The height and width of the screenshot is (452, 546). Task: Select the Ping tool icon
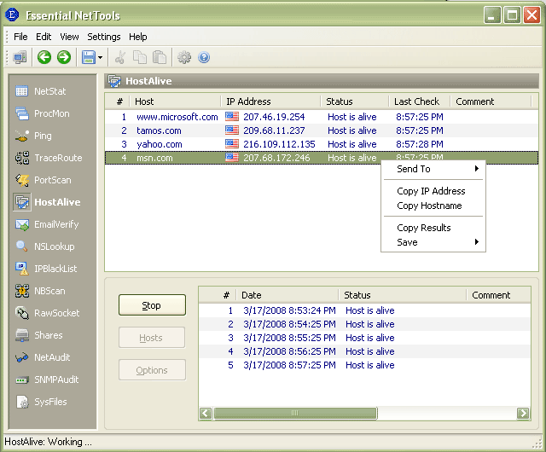[22, 136]
